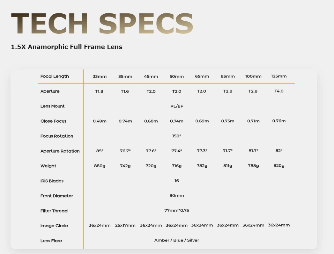Select the 716g weight cell
The width and height of the screenshot is (334, 254).
[177, 166]
